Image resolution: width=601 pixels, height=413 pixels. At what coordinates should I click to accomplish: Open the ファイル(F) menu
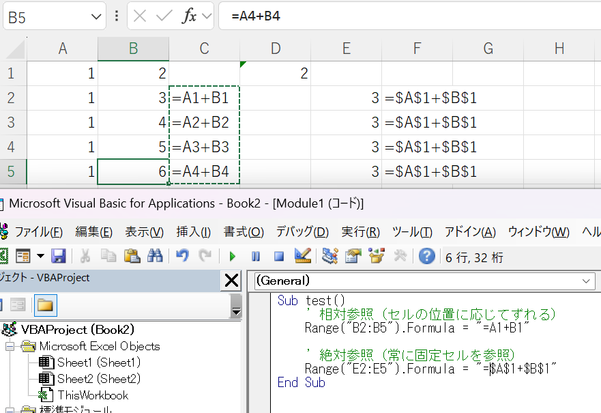pos(38,232)
